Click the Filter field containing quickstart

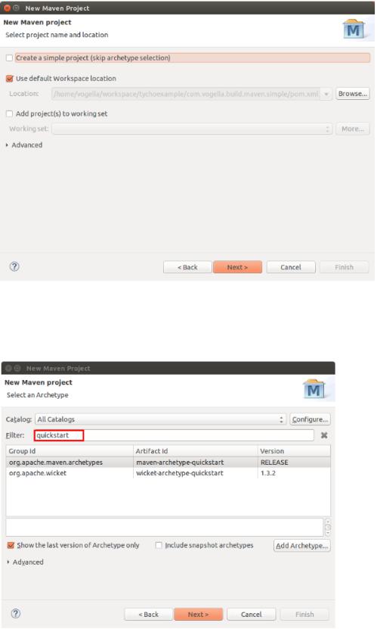(x=174, y=436)
